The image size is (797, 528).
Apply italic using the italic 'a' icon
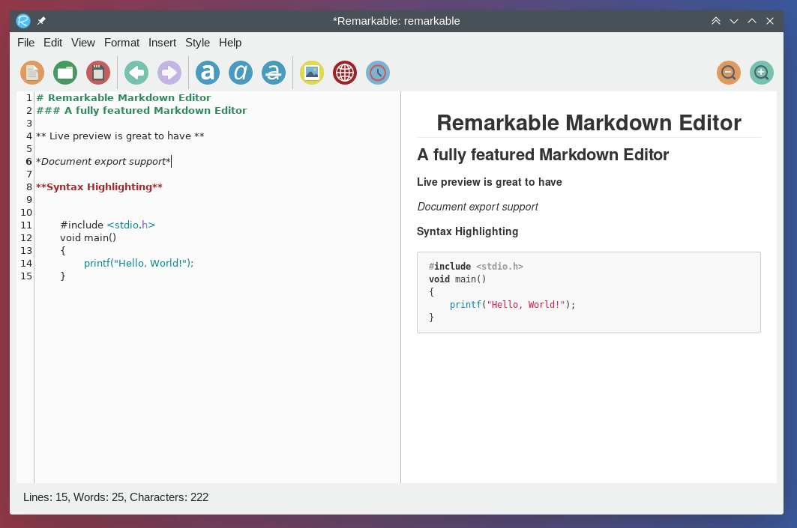241,73
